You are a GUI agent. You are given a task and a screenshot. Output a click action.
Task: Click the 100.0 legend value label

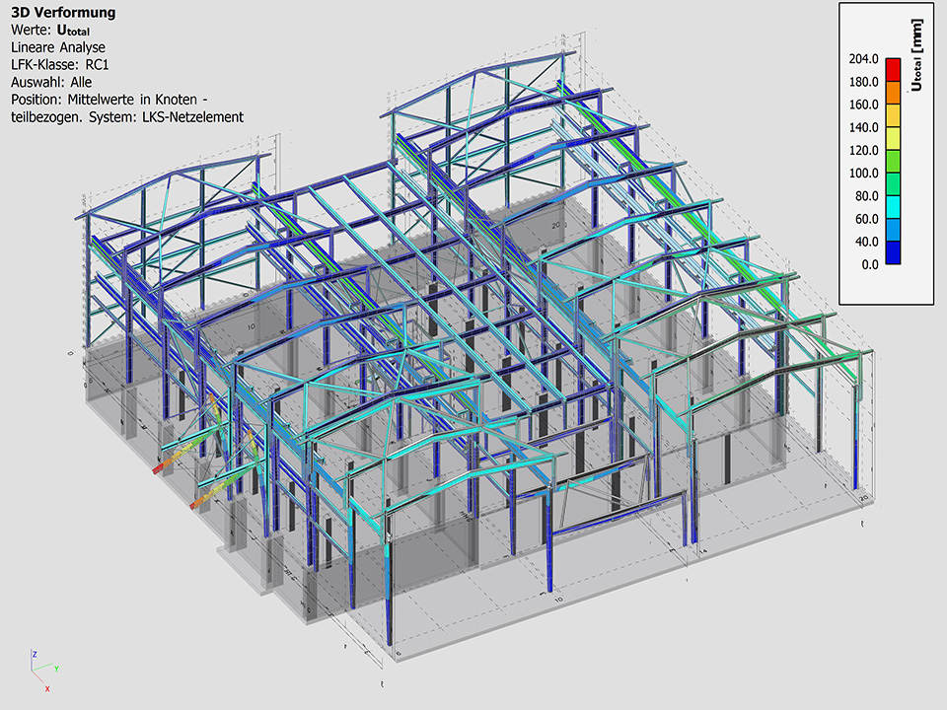tap(863, 174)
